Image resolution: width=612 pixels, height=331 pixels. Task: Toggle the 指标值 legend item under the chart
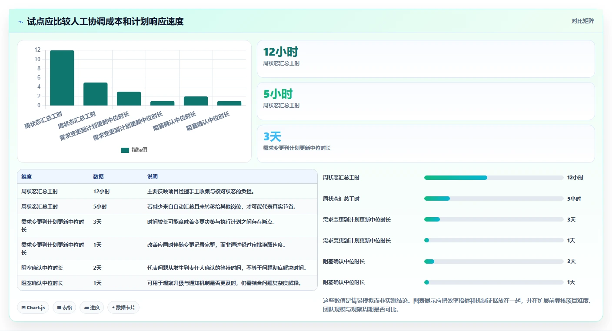click(x=134, y=150)
